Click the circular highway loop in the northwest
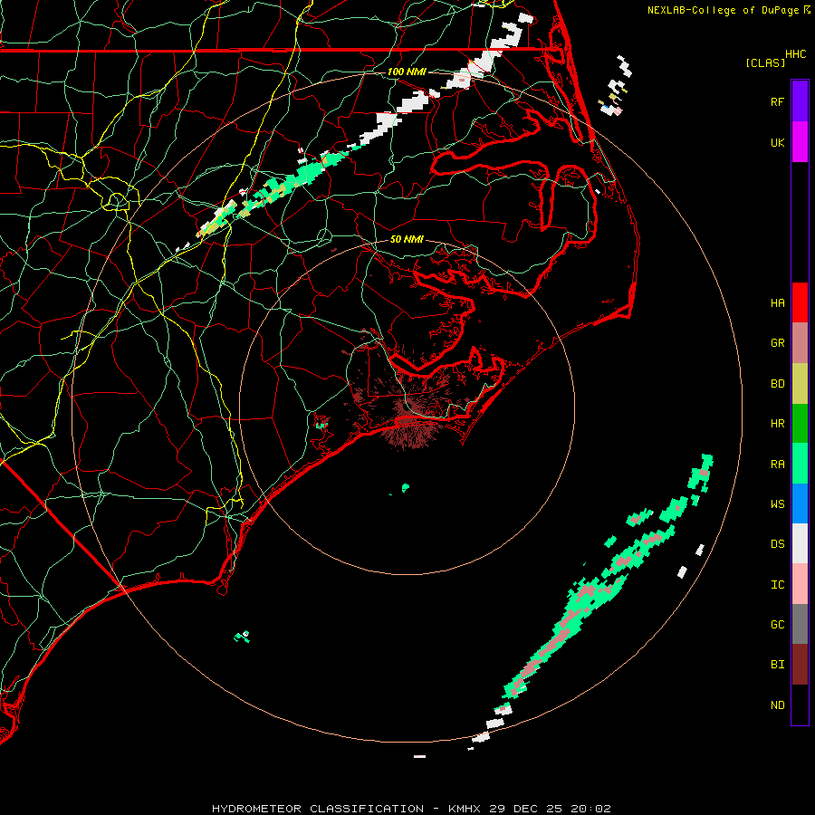This screenshot has width=815, height=815. [117, 201]
